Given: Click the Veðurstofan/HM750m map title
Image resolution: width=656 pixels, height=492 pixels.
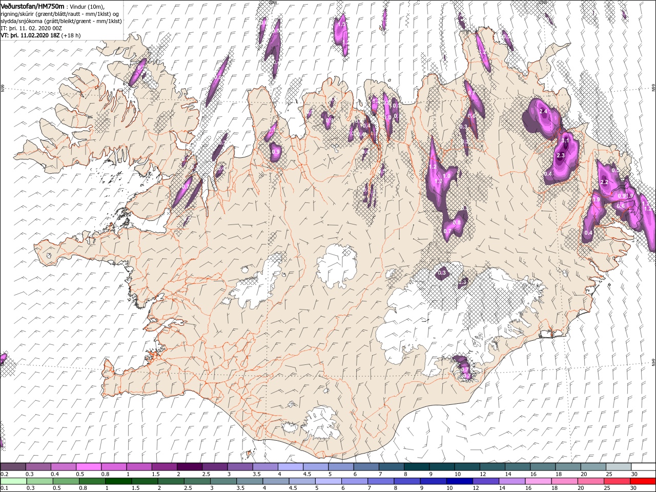Looking at the screenshot, I should pos(32,6).
